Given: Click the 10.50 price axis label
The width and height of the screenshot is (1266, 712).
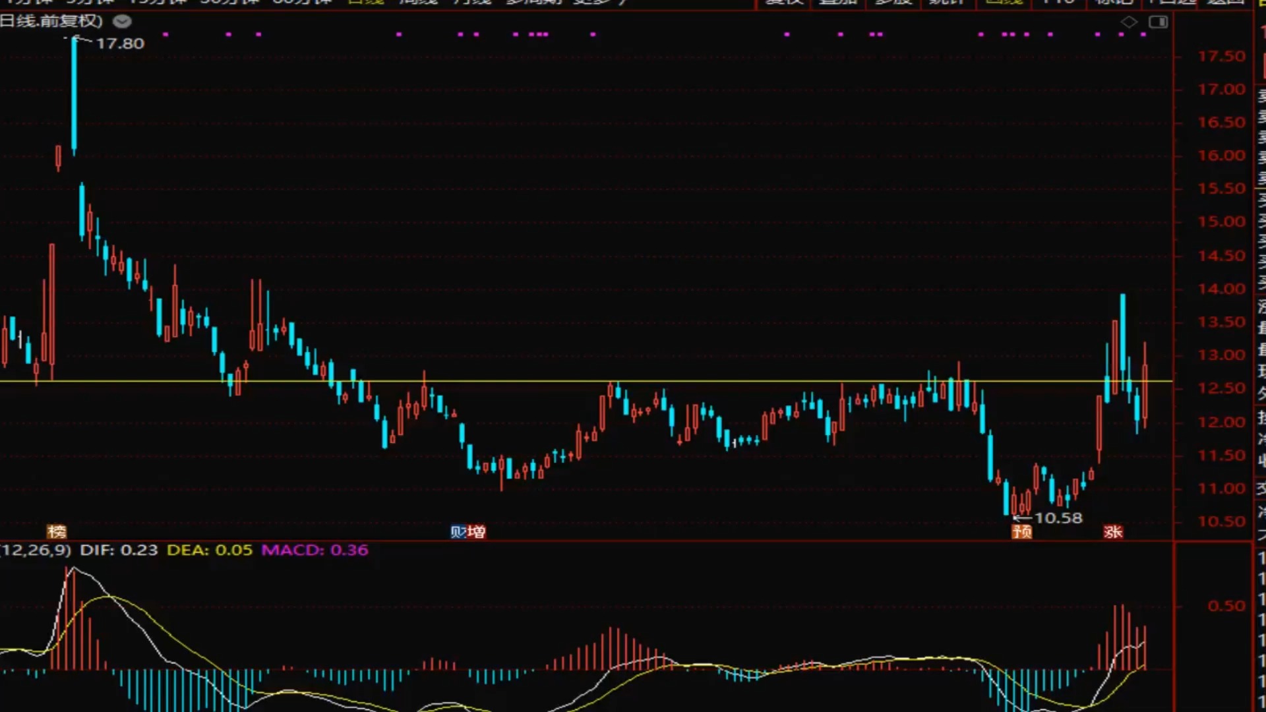Looking at the screenshot, I should click(x=1221, y=521).
